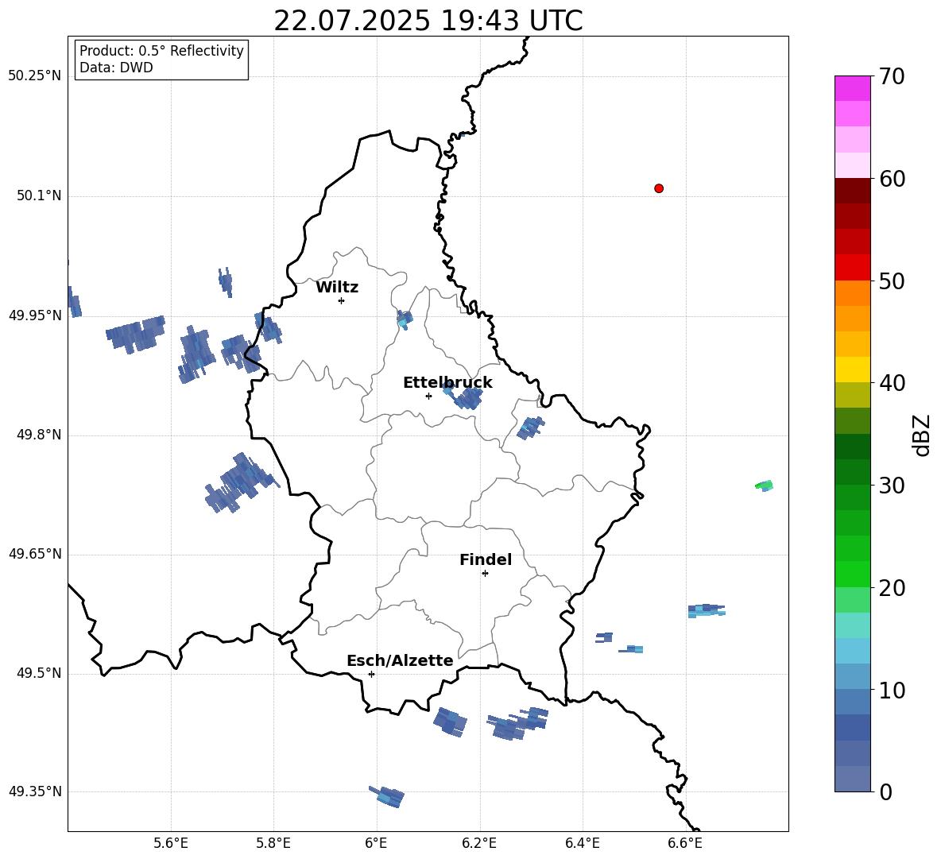Click the colorbar tick label 70
The height and width of the screenshot is (859, 941).
[x=893, y=77]
